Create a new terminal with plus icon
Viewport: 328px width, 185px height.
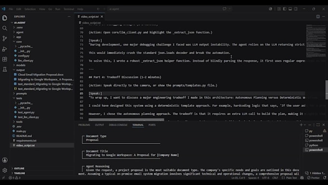pyautogui.click(x=301, y=125)
